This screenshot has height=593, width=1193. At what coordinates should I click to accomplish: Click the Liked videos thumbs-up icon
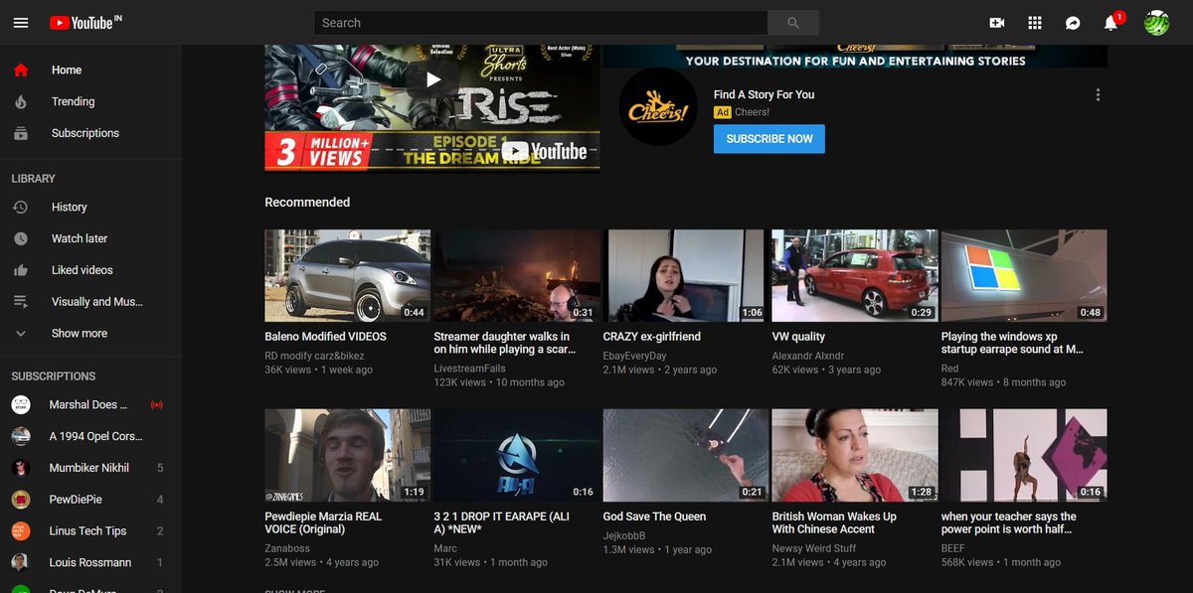(x=21, y=270)
